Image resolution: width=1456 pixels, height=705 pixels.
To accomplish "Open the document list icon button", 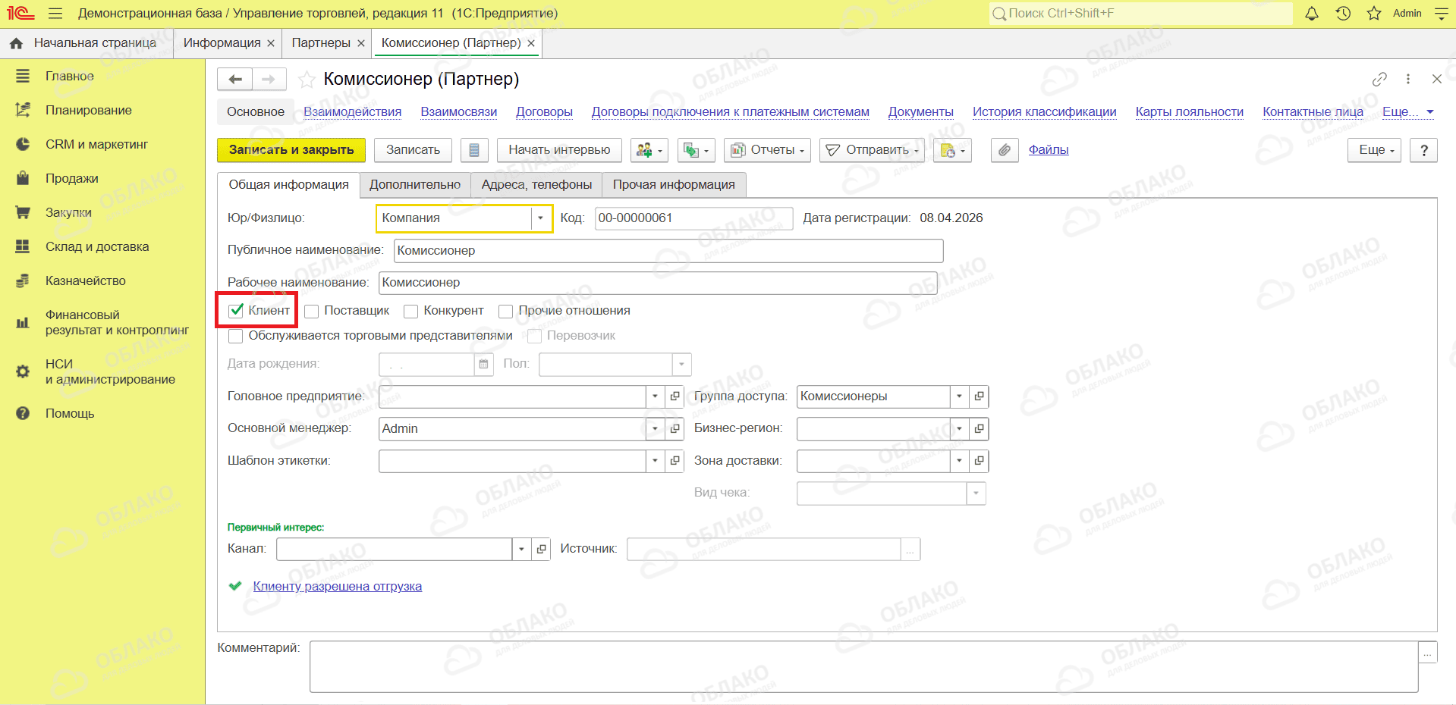I will [474, 150].
